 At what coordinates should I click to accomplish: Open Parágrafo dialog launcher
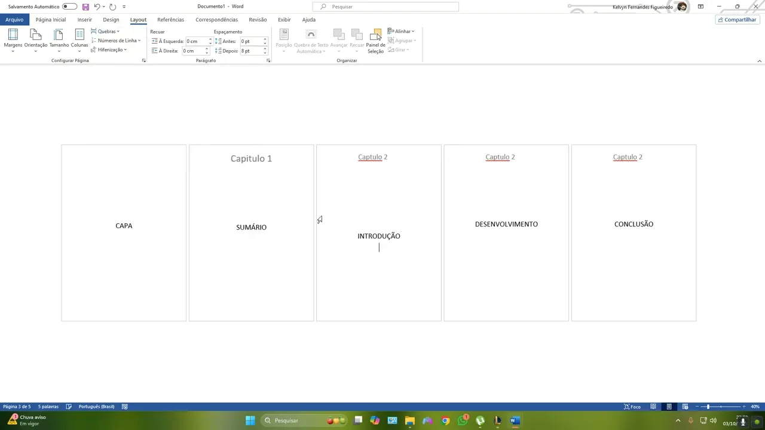point(268,60)
